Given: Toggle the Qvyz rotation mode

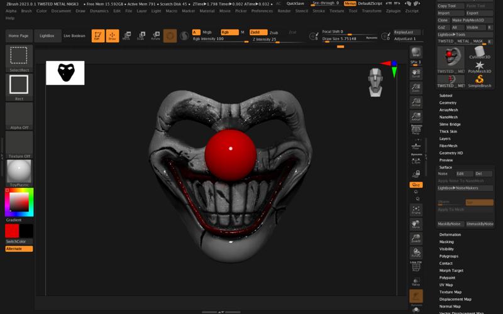Looking at the screenshot, I should [416, 185].
